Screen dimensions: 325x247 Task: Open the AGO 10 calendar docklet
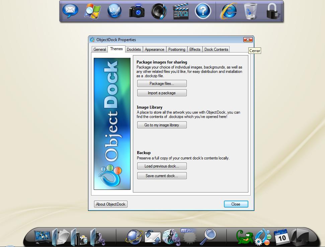(x=280, y=237)
